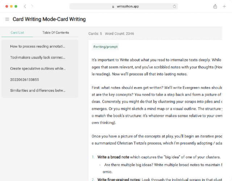This screenshot has height=181, width=232.
Task: Go back with browser back arrow
Action: point(25,7)
